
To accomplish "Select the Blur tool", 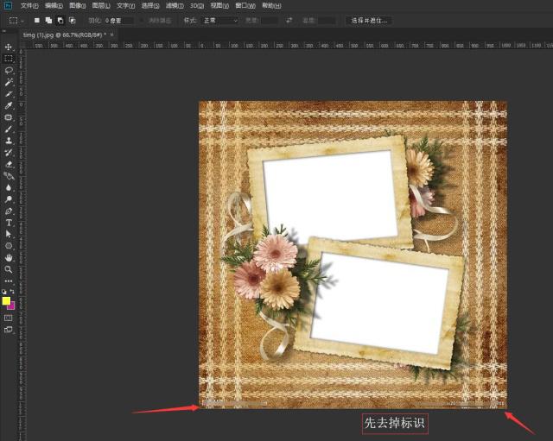I will [9, 187].
